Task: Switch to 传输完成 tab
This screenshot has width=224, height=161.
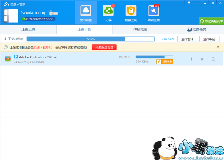Action: coord(140,29)
